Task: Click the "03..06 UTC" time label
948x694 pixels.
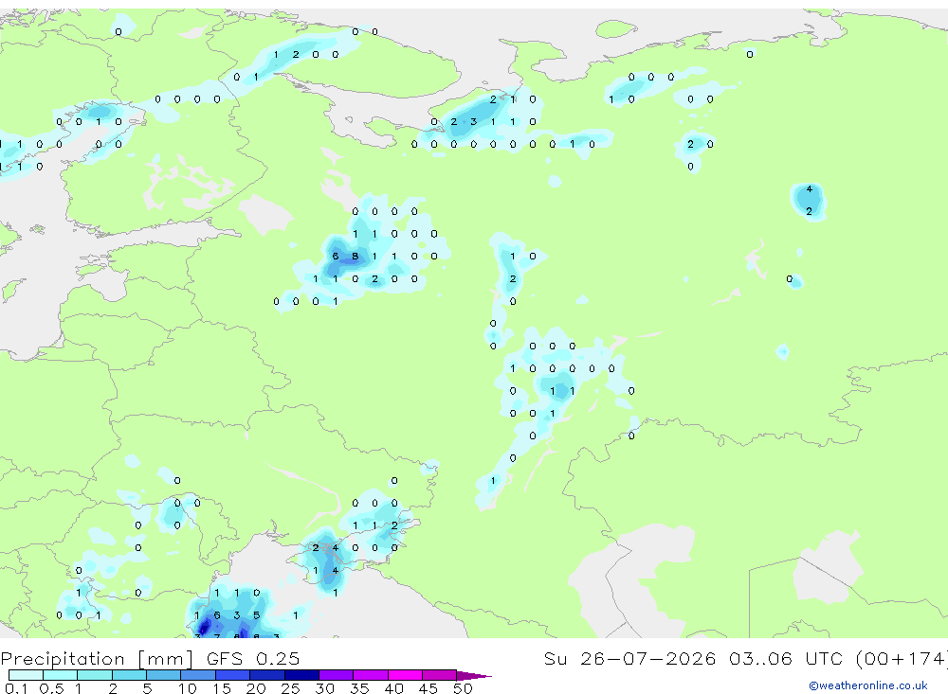Action: click(x=785, y=658)
